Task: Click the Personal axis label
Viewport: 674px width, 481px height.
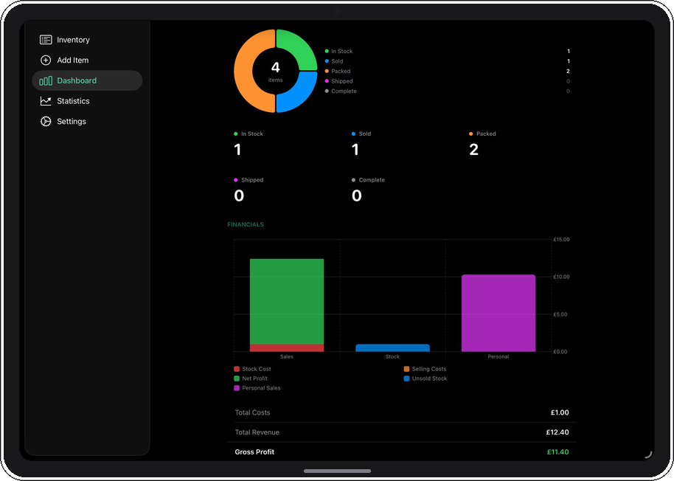Action: (x=498, y=356)
